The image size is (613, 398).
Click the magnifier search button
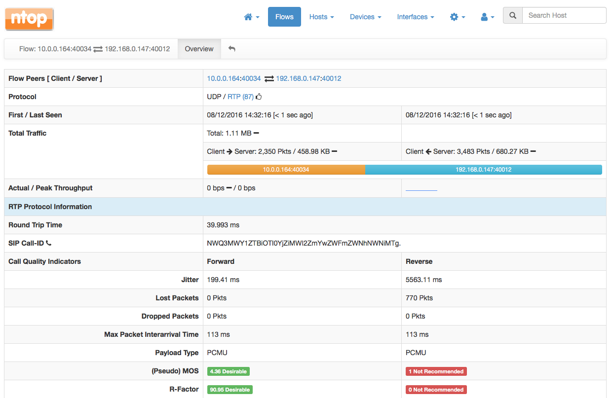pyautogui.click(x=513, y=15)
